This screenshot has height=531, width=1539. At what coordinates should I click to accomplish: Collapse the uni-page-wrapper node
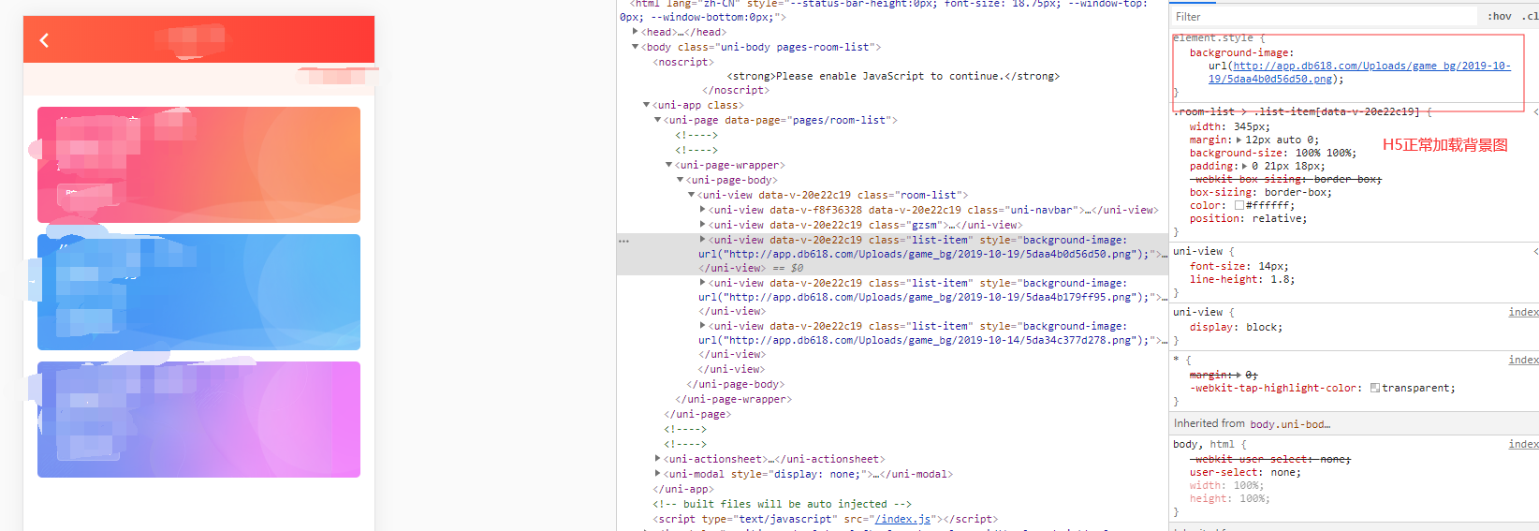coord(669,165)
